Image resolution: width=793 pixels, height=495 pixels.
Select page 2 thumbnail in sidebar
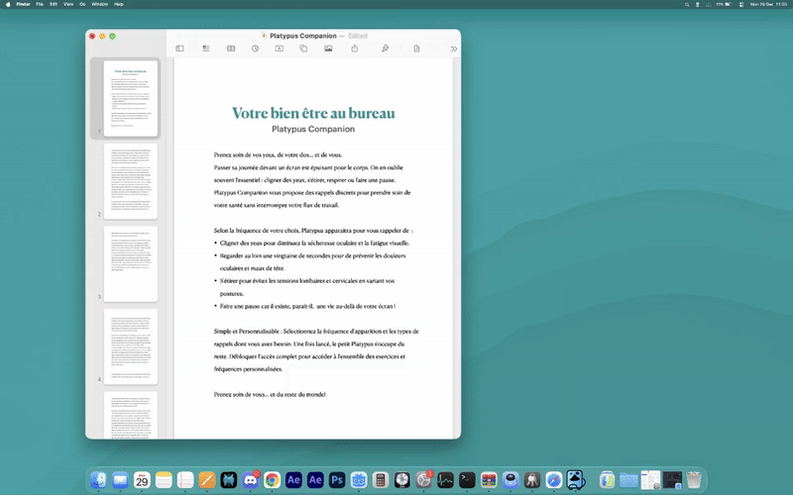(131, 181)
